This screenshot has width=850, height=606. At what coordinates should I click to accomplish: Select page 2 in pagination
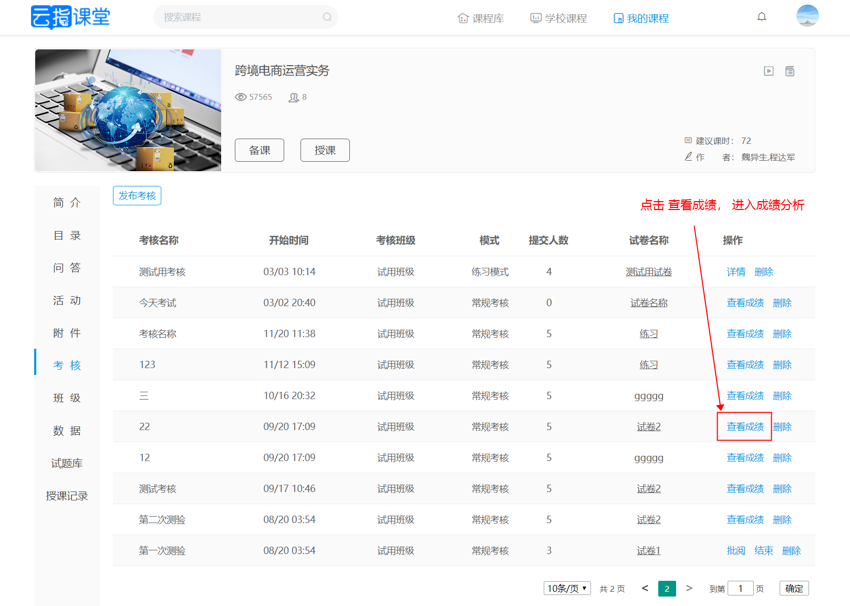click(667, 589)
